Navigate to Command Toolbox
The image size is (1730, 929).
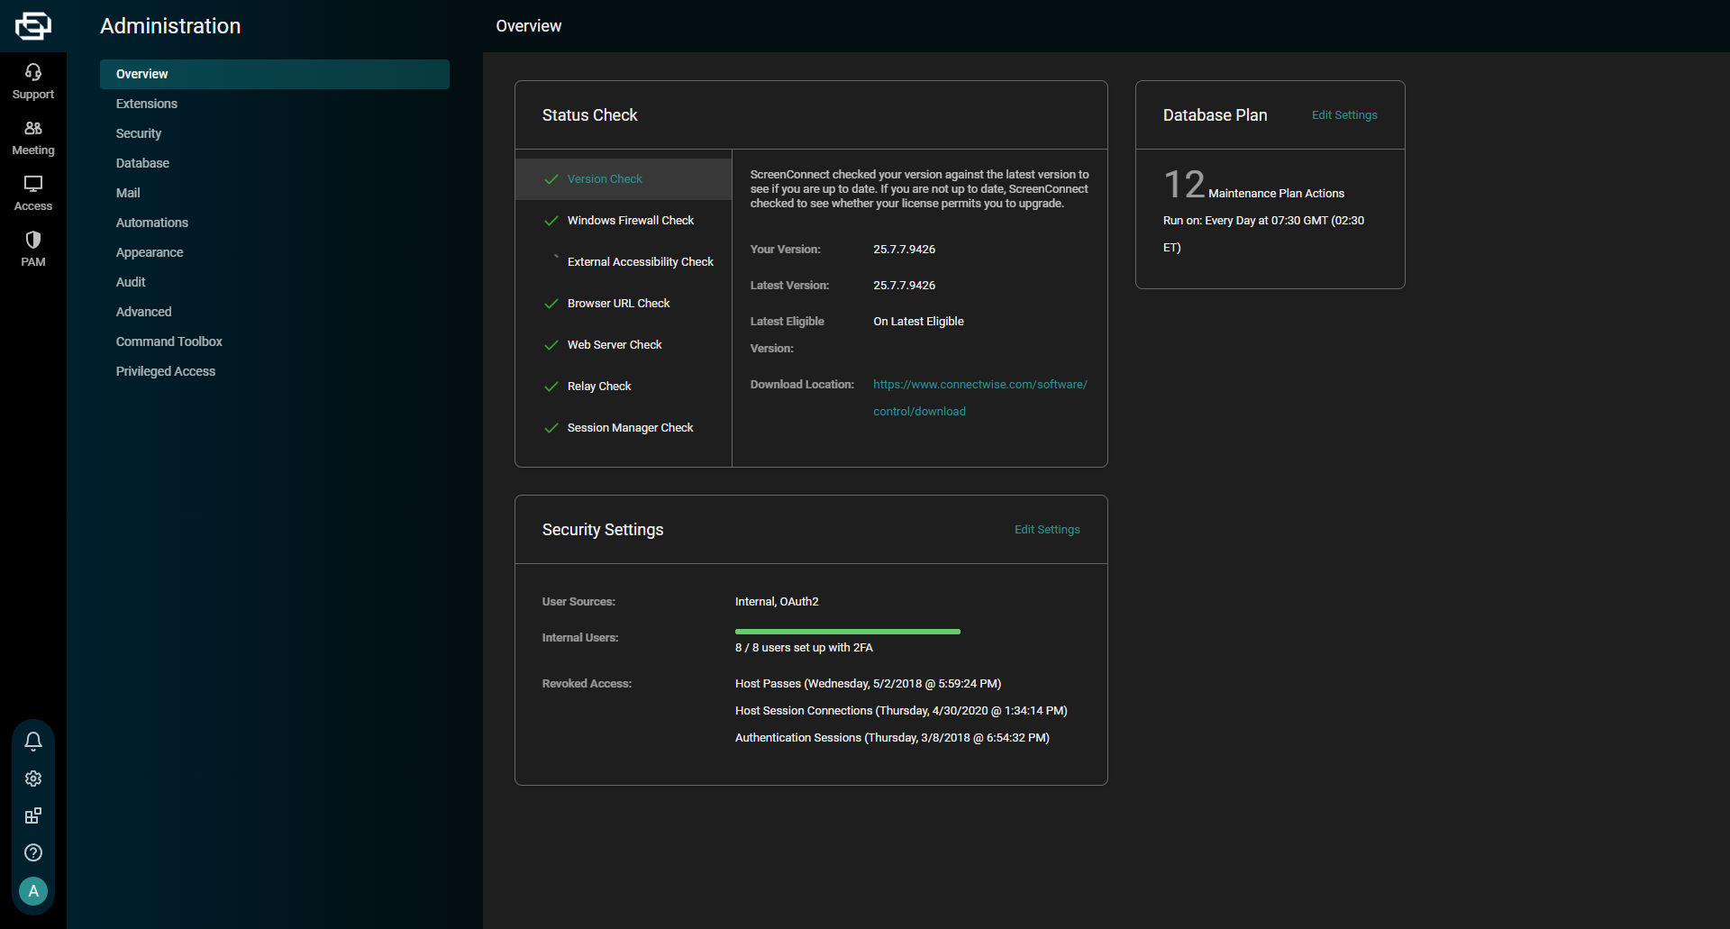pos(169,342)
